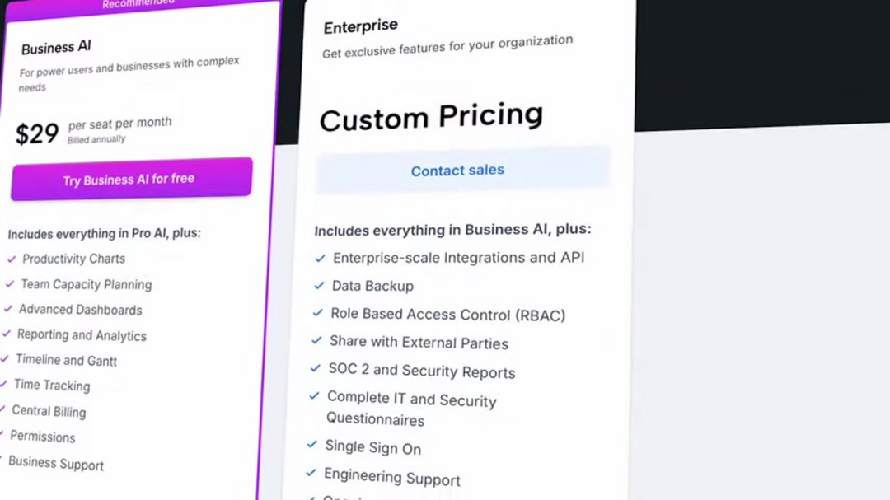
Task: Click the checkmark beside Reporting and Analytics
Action: (7, 334)
